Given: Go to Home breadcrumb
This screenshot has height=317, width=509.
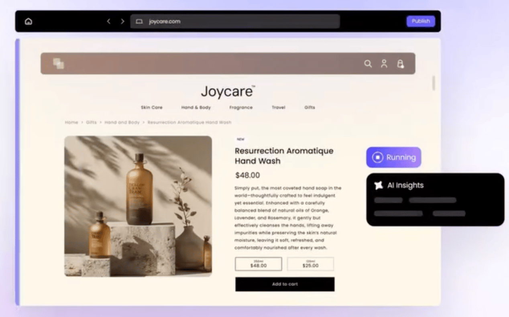Looking at the screenshot, I should 71,122.
